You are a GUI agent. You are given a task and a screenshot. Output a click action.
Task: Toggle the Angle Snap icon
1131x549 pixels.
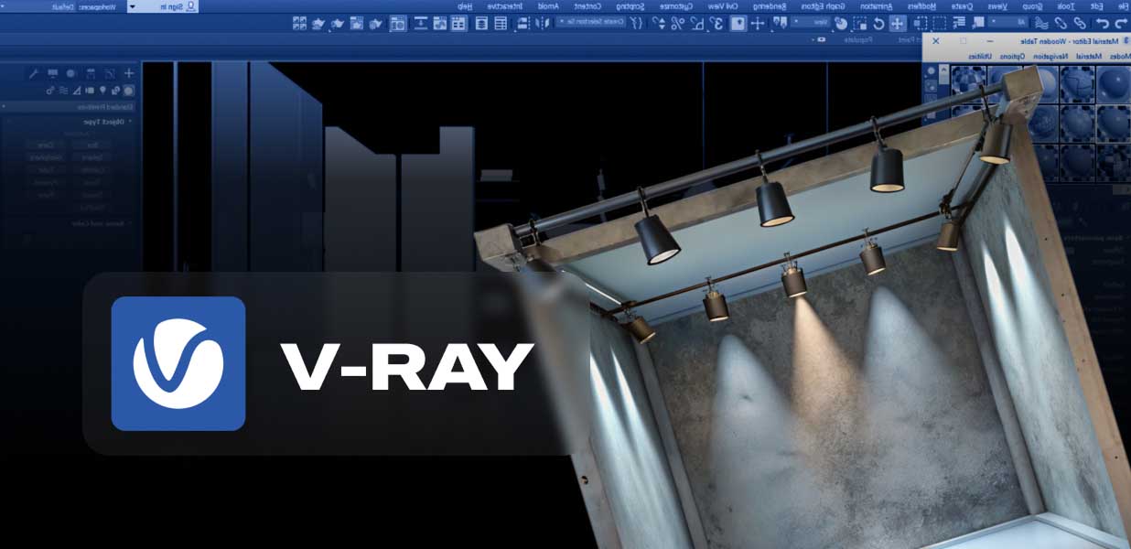[697, 24]
